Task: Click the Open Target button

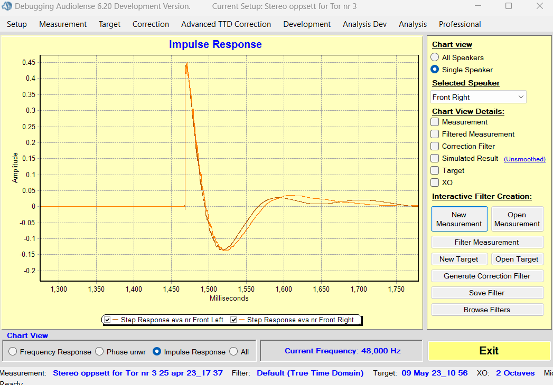Action: point(517,259)
